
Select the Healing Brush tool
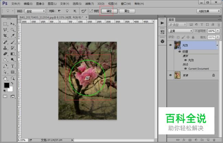5,42
